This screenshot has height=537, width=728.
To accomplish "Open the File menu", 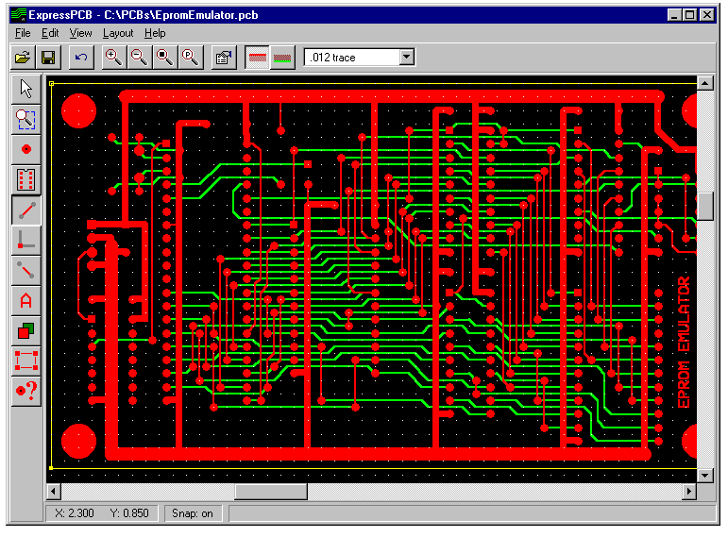I will point(23,33).
